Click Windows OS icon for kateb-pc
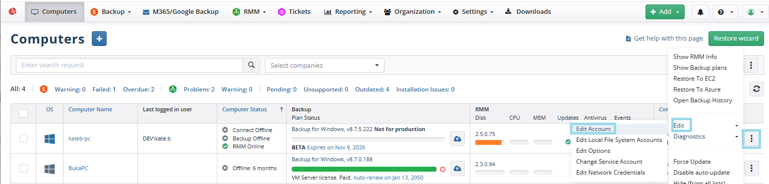The width and height of the screenshot is (769, 184). 50,139
